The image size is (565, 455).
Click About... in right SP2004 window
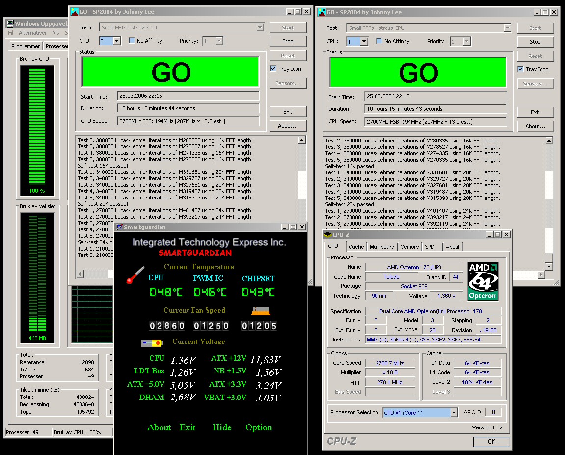[x=535, y=126]
